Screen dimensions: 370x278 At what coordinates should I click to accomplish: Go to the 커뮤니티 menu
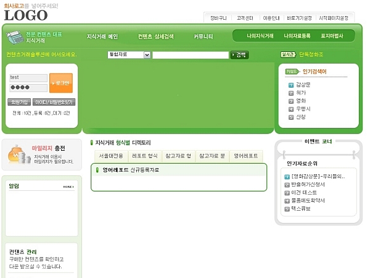tap(203, 37)
